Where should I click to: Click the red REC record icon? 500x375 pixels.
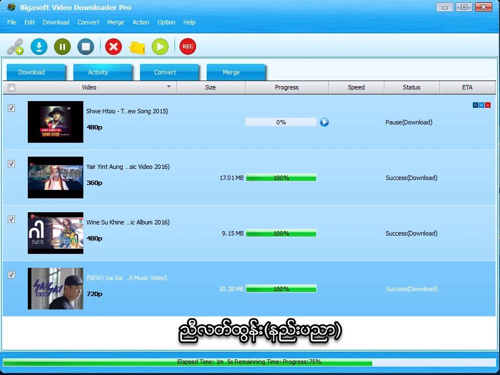[x=188, y=47]
